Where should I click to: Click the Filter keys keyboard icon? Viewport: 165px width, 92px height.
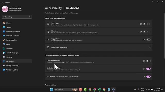(48, 32)
